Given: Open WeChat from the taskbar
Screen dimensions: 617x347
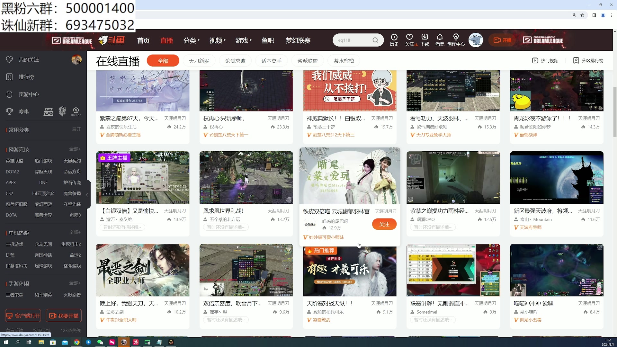Looking at the screenshot, I should (x=100, y=342).
